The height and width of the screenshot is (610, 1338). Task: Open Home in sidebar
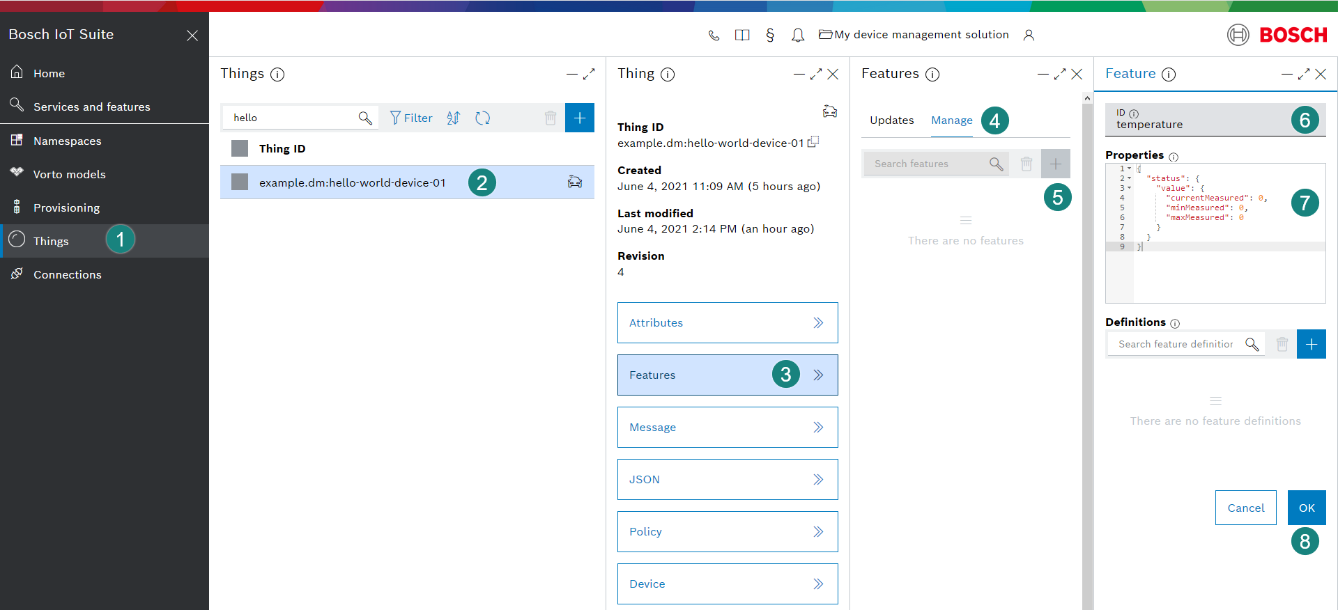click(105, 73)
